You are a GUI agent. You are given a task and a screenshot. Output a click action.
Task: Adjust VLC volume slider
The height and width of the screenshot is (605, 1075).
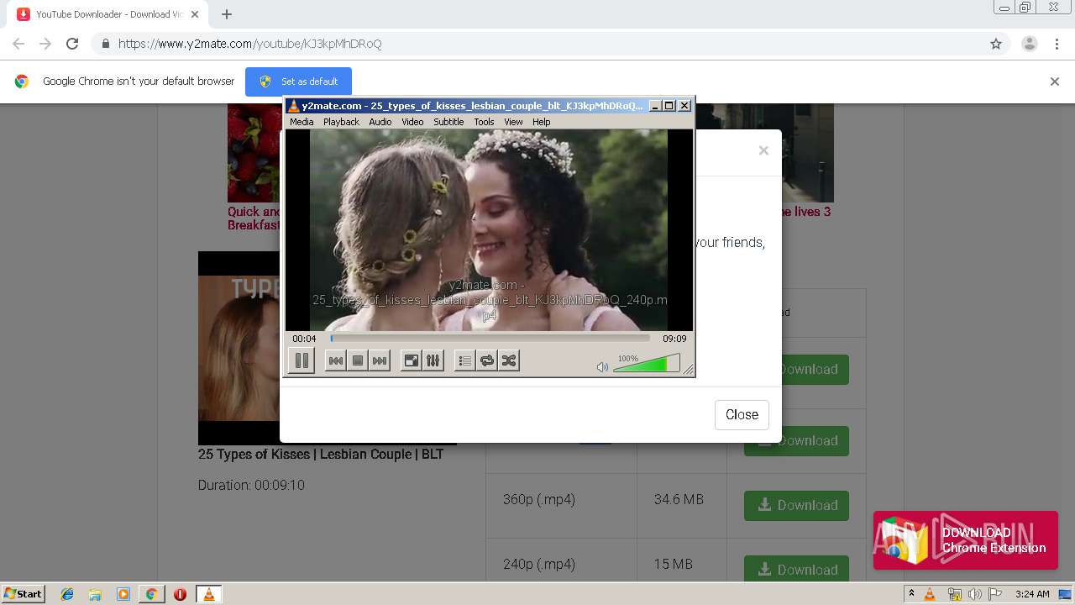click(x=646, y=364)
